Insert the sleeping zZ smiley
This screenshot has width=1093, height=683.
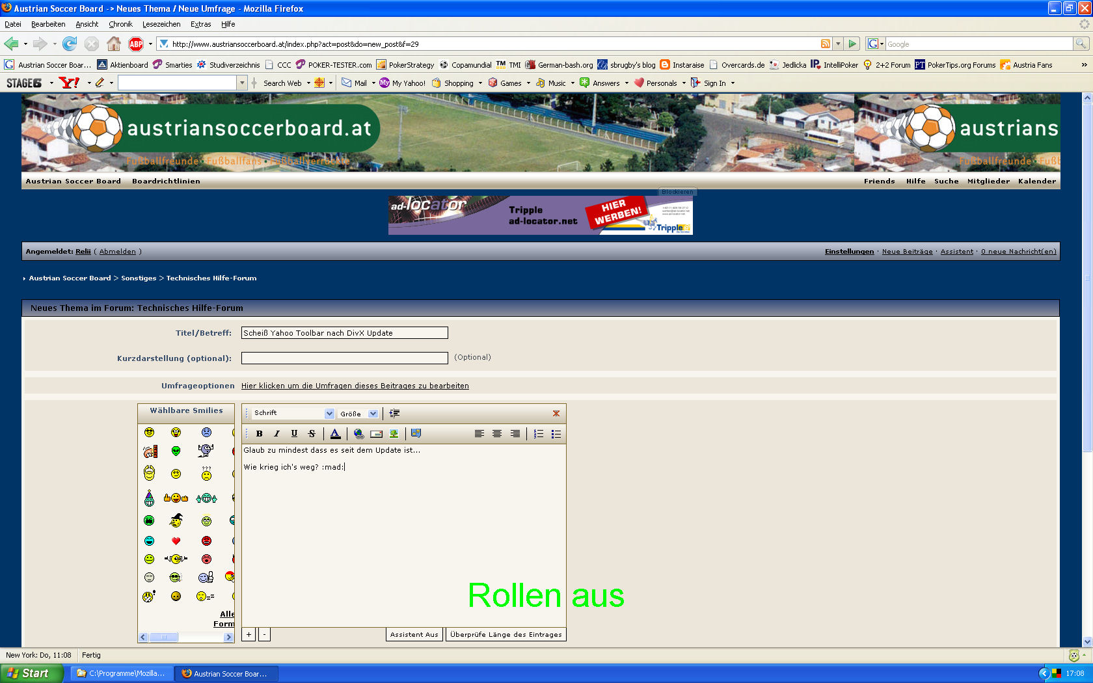coord(205,596)
